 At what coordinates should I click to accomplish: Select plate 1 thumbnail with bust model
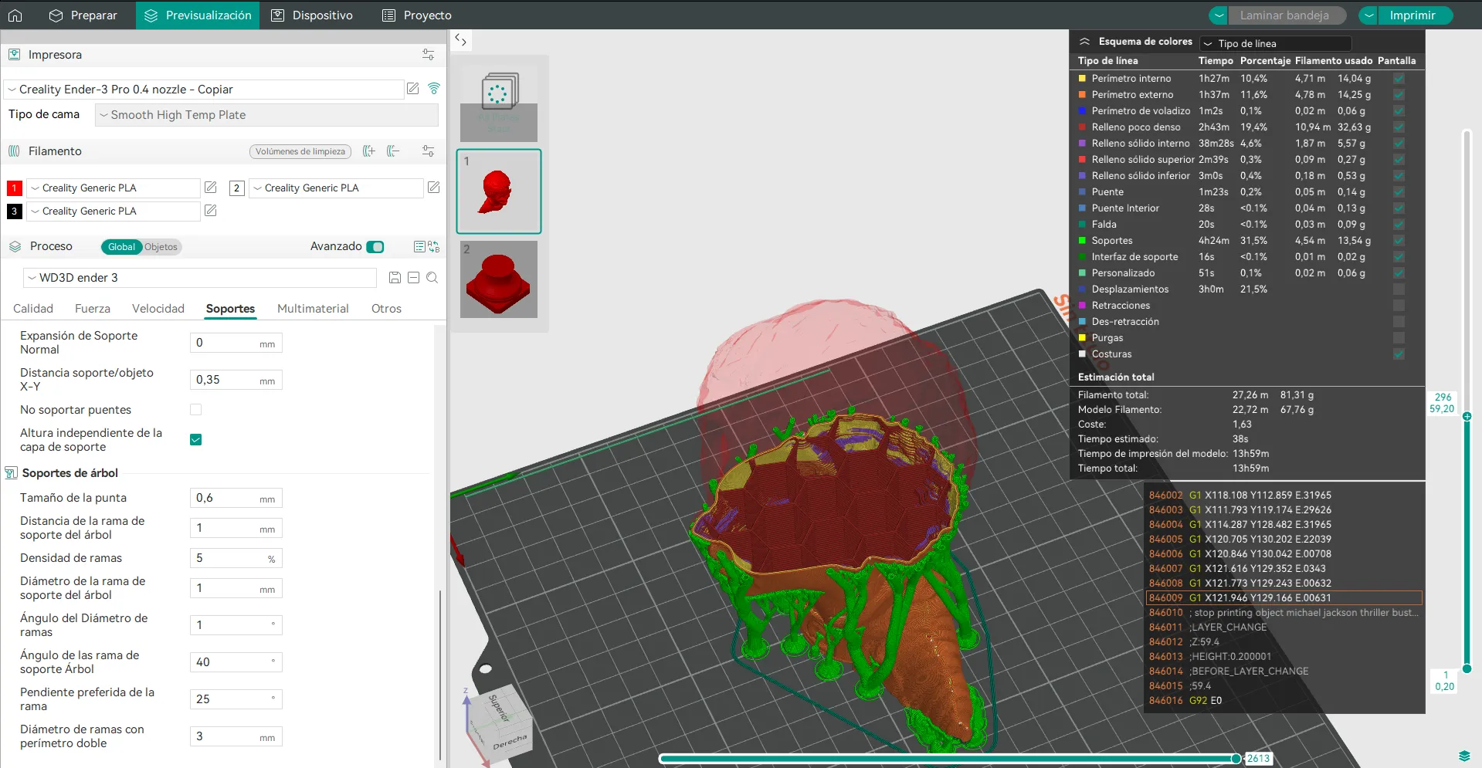point(499,191)
